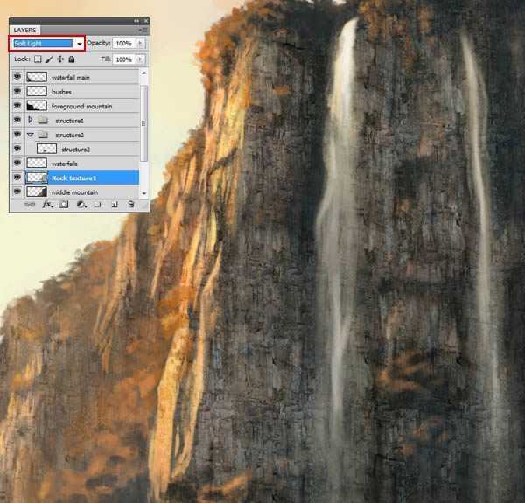
Task: Lock image pixels with brush icon
Action: (x=49, y=59)
